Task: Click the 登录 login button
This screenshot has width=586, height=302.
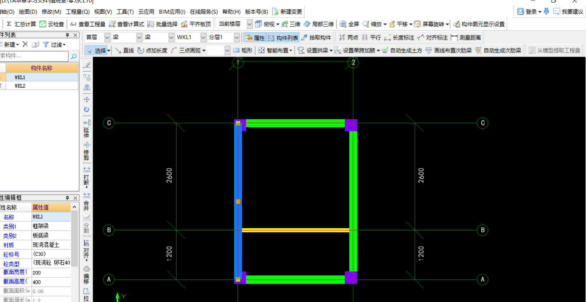Action: 529,12
